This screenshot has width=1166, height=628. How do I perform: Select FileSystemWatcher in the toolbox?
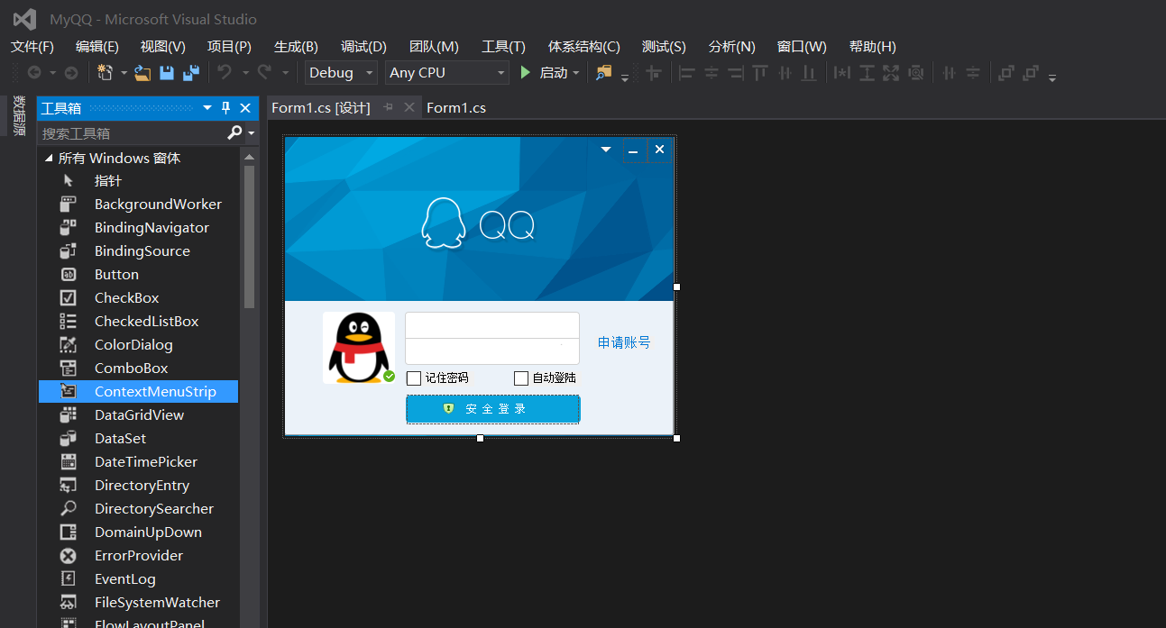(138, 603)
